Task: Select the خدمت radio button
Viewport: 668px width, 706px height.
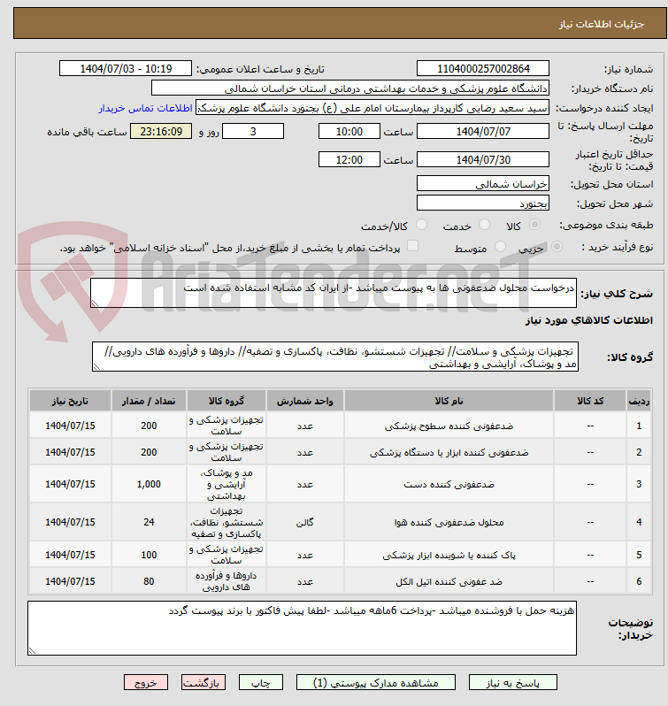Action: (484, 224)
